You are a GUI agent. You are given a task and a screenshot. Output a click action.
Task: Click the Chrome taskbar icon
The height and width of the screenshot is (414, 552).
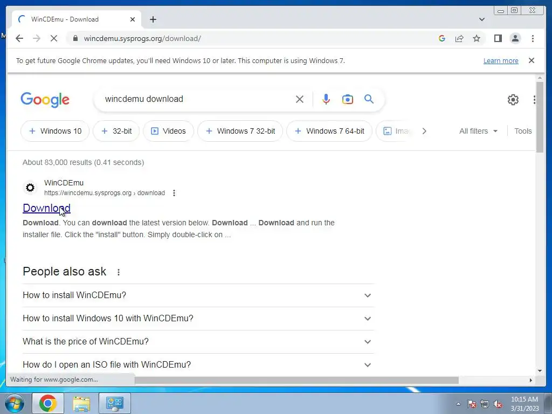(x=48, y=403)
